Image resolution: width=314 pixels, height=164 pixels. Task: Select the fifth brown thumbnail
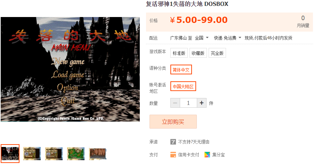coord(97,154)
